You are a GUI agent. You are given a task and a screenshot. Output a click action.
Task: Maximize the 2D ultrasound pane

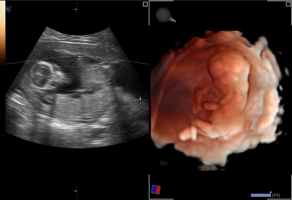click(145, 4)
